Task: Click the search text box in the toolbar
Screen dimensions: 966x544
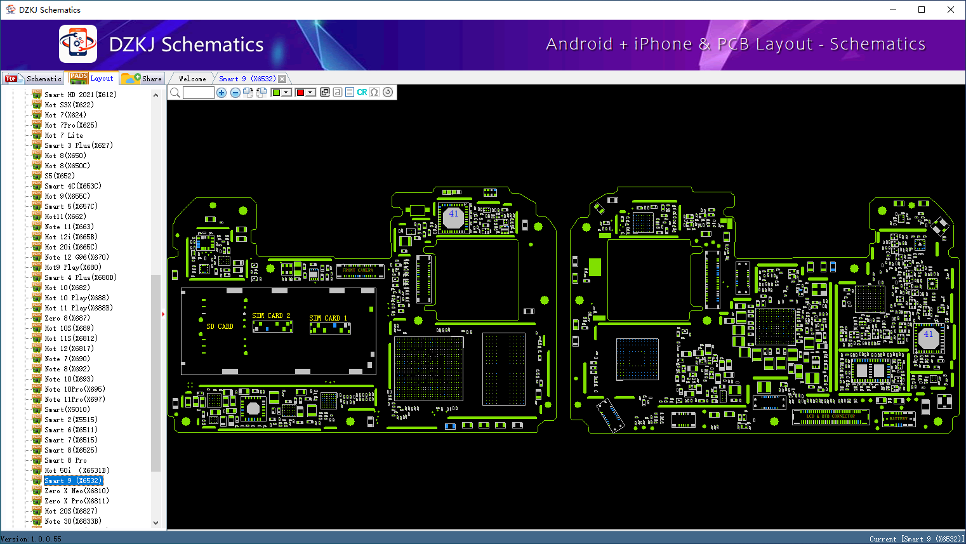Action: [199, 93]
